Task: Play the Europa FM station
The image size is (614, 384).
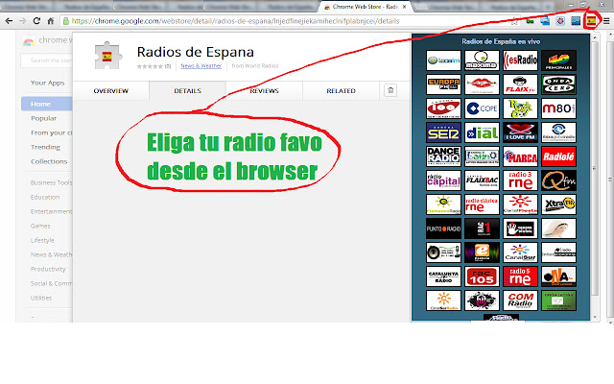Action: click(443, 84)
